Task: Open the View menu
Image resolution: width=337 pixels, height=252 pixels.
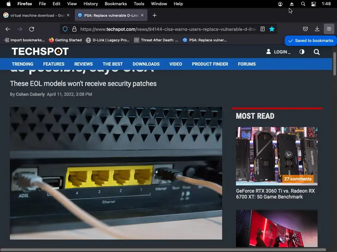Action: [72, 4]
